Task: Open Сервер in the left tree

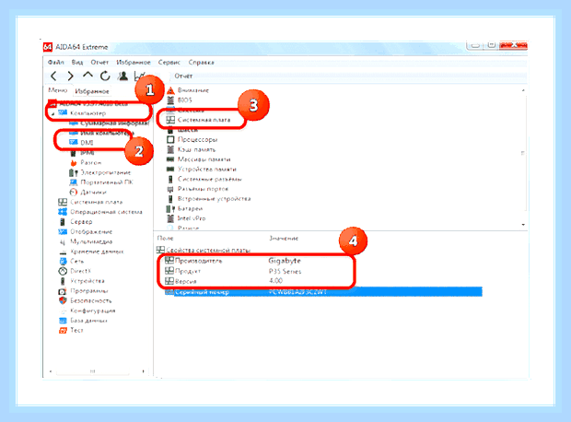Action: click(81, 221)
